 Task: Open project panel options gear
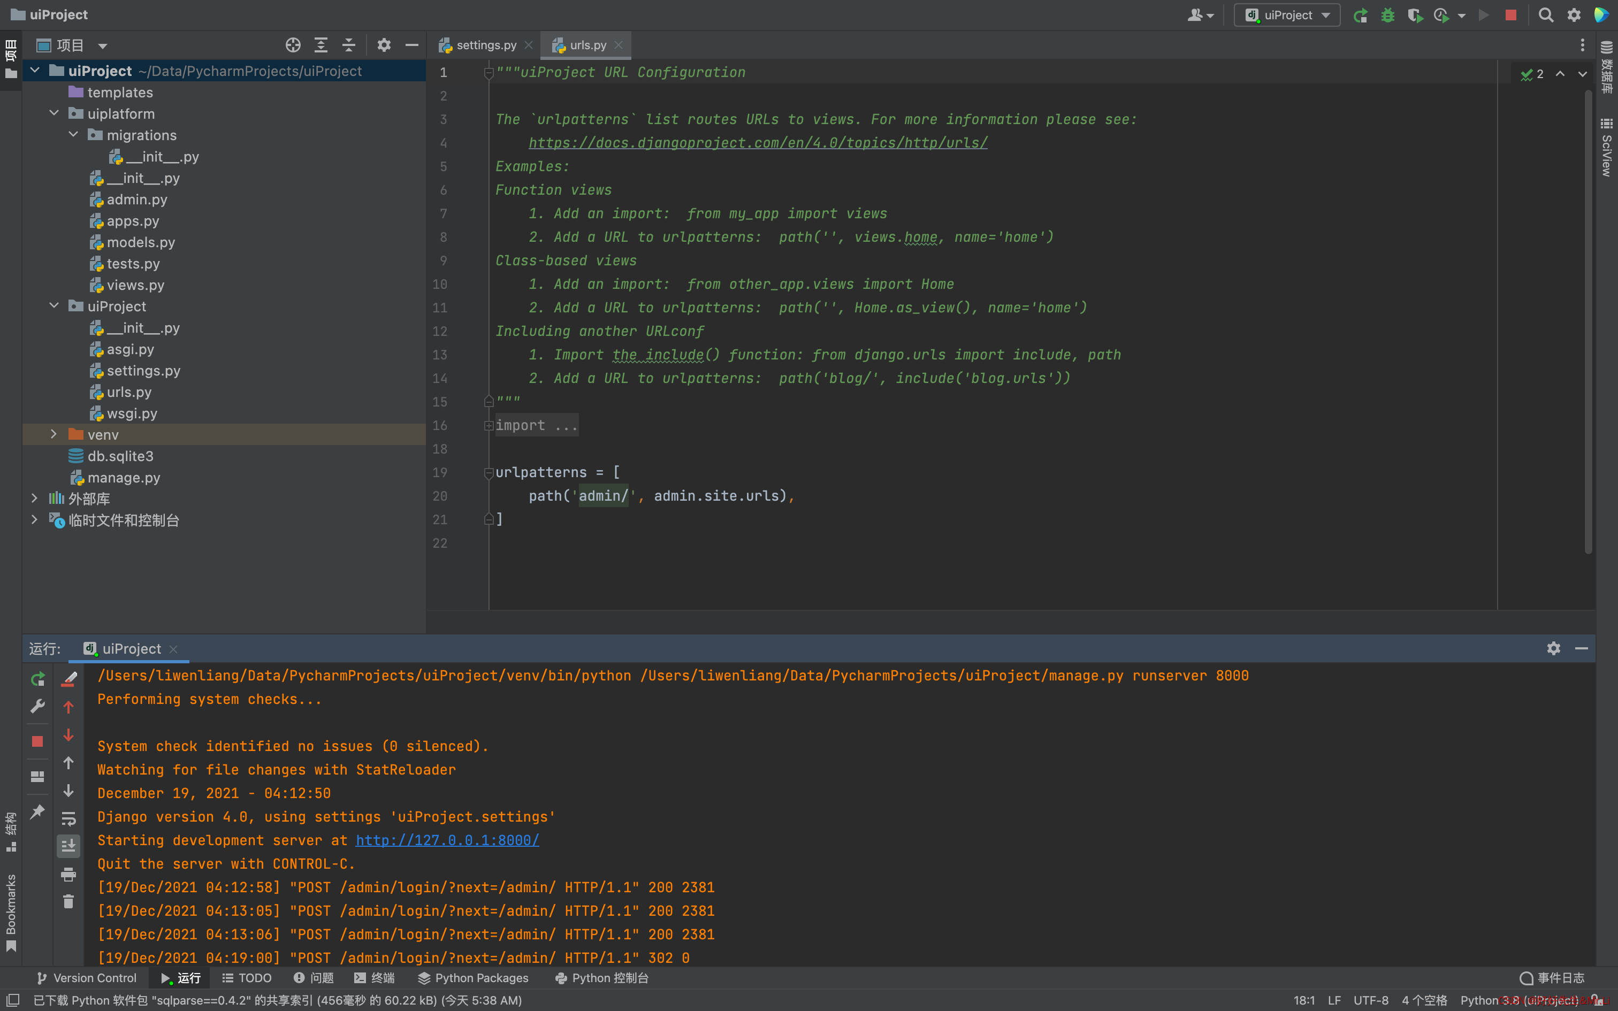(384, 45)
